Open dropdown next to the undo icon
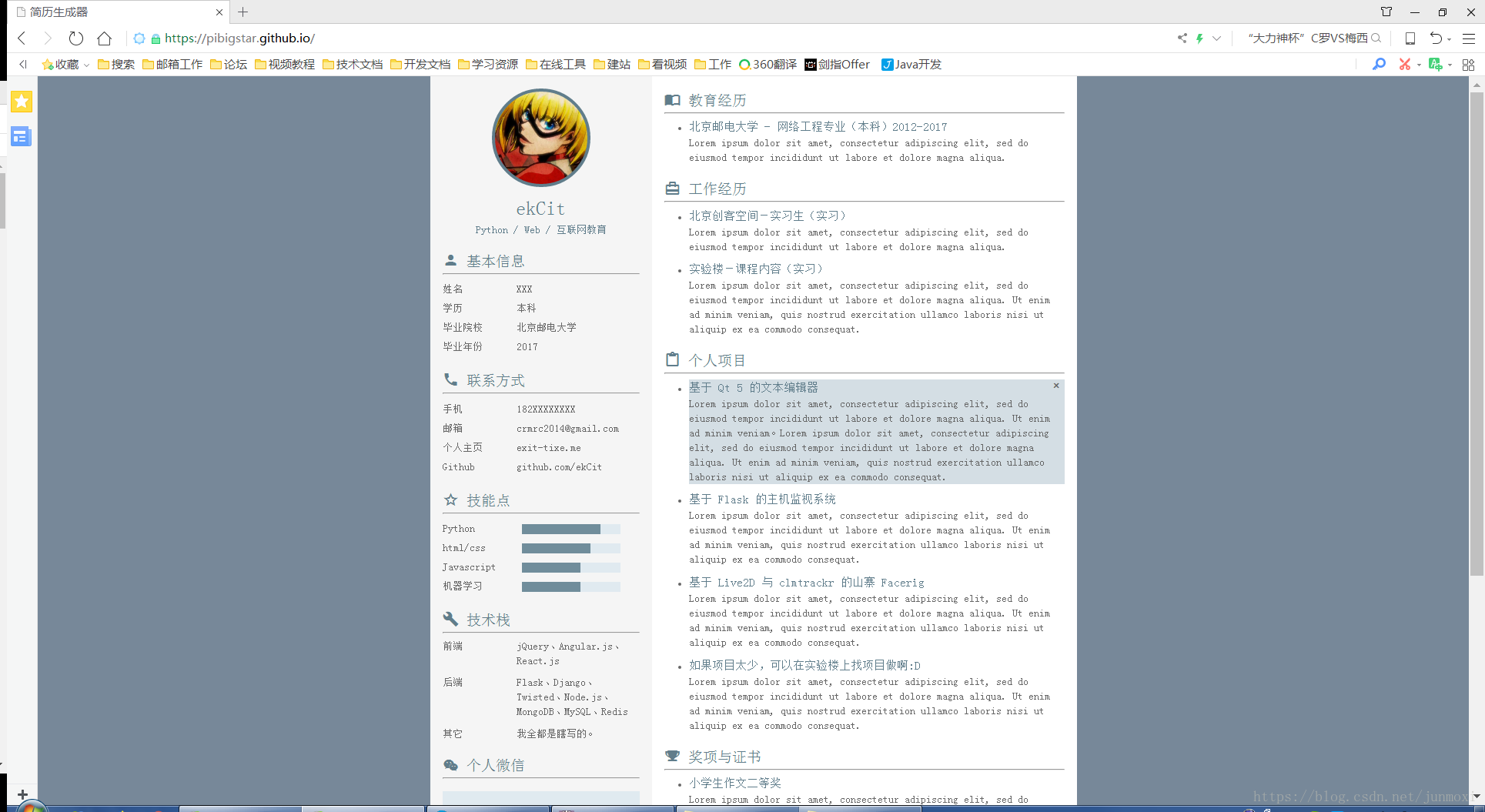 point(1450,39)
